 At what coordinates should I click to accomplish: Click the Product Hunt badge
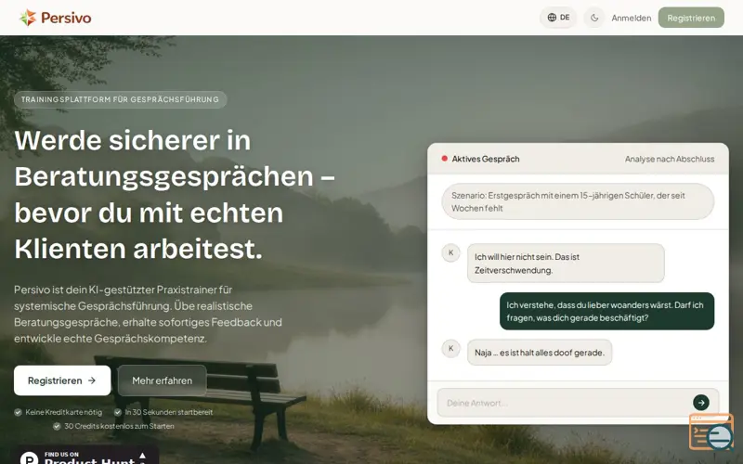coord(84,457)
